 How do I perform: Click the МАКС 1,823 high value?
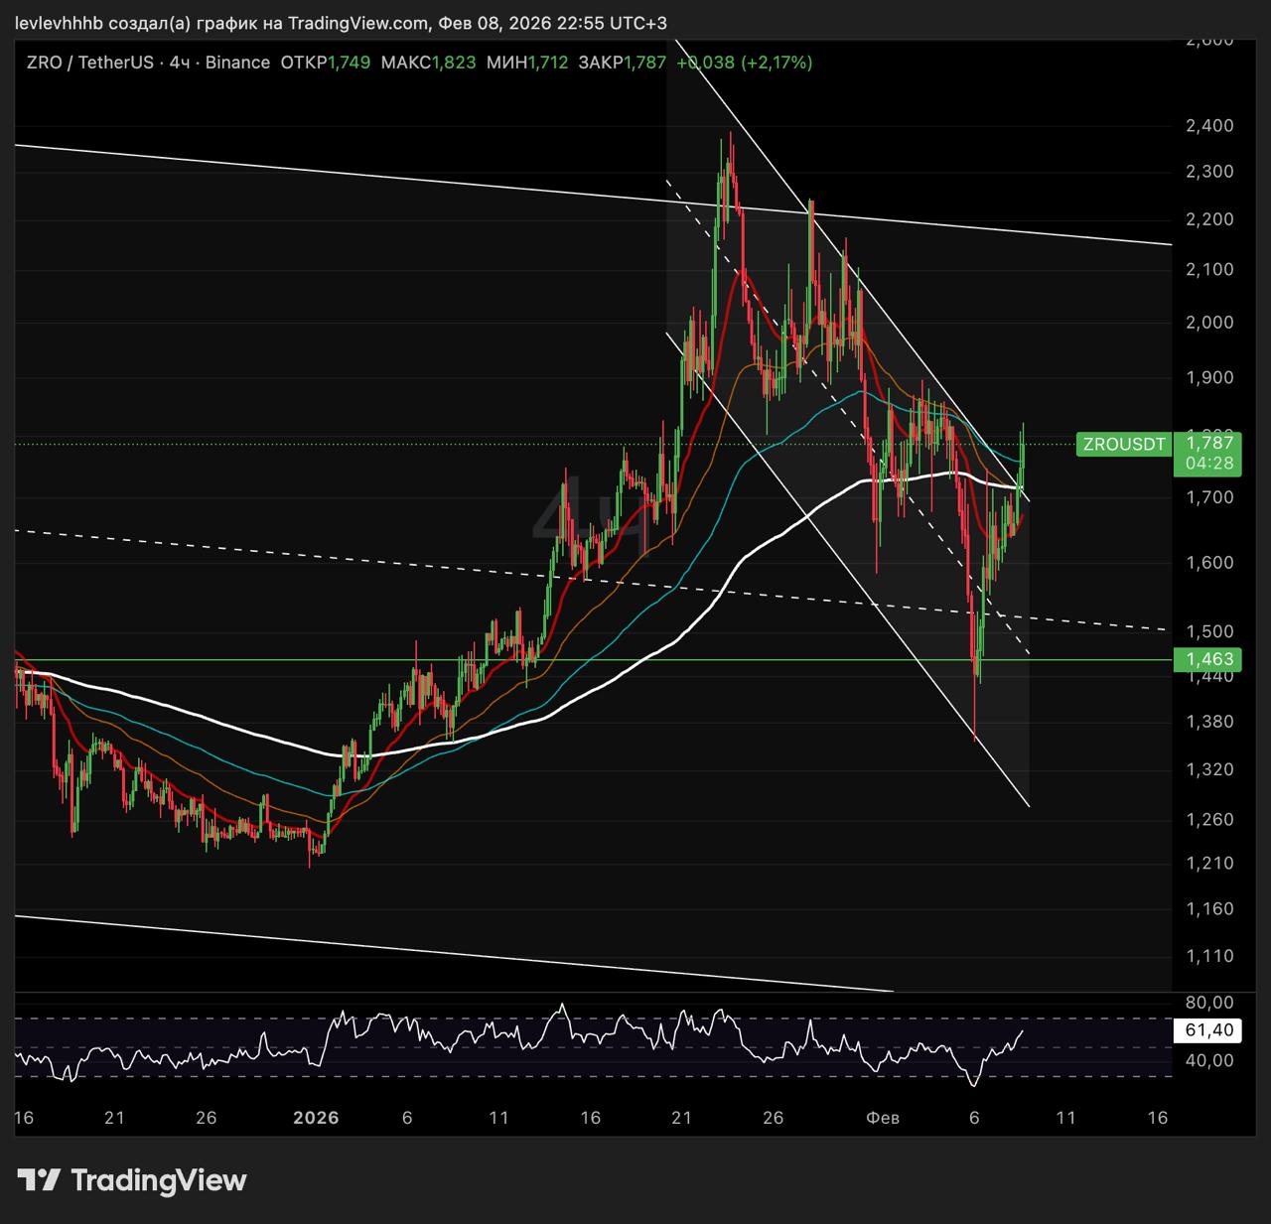point(429,63)
